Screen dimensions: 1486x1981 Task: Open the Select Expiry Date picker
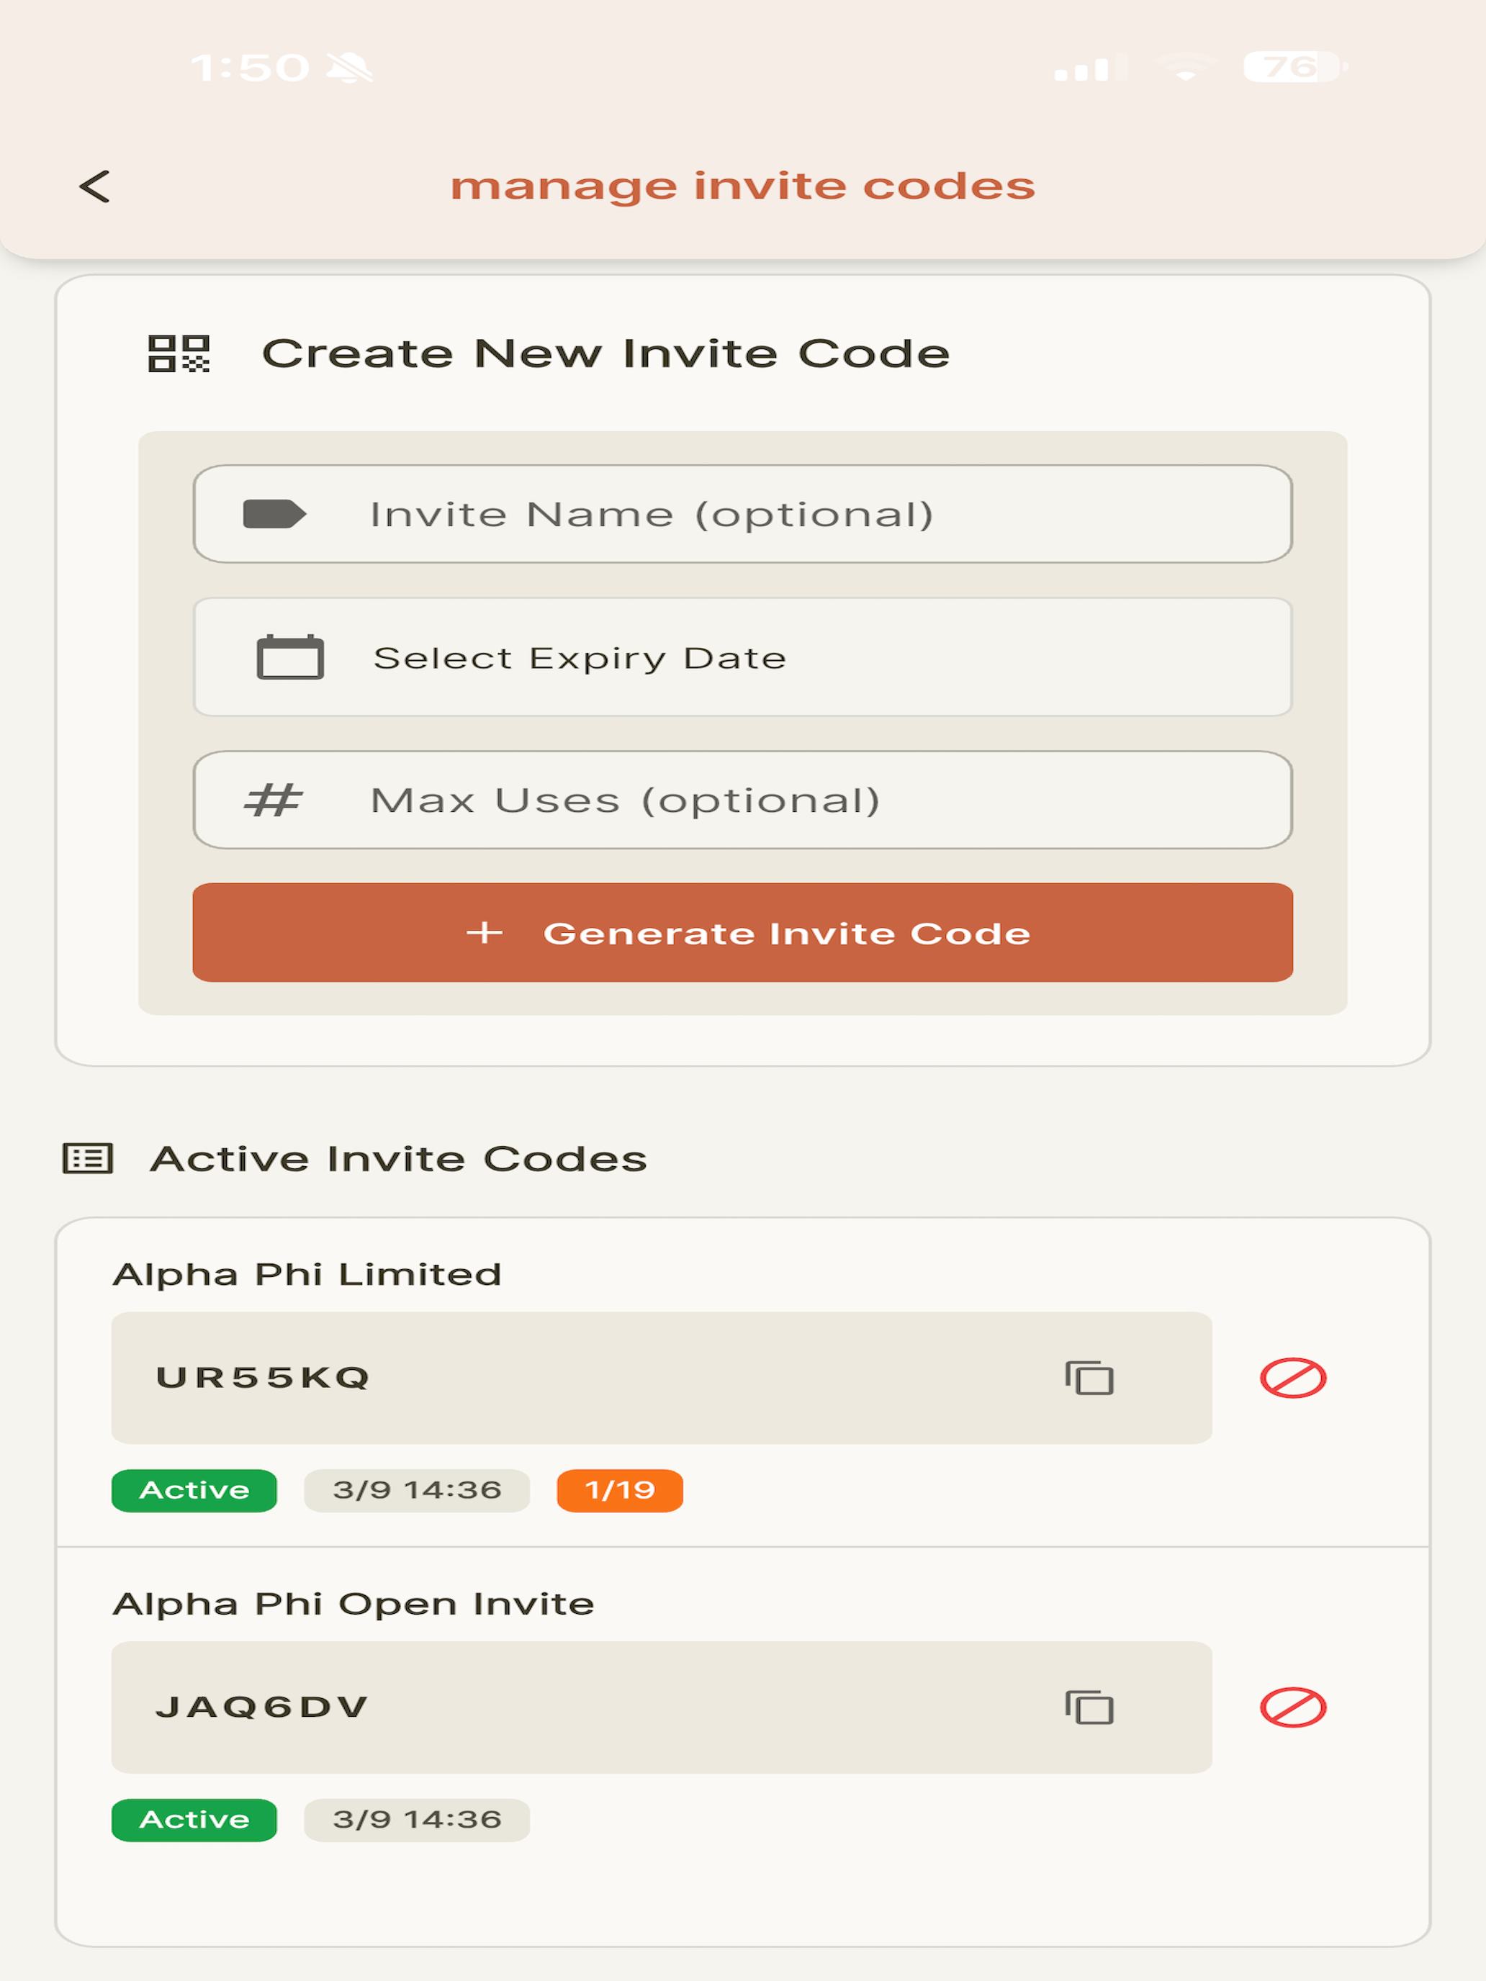pos(742,657)
